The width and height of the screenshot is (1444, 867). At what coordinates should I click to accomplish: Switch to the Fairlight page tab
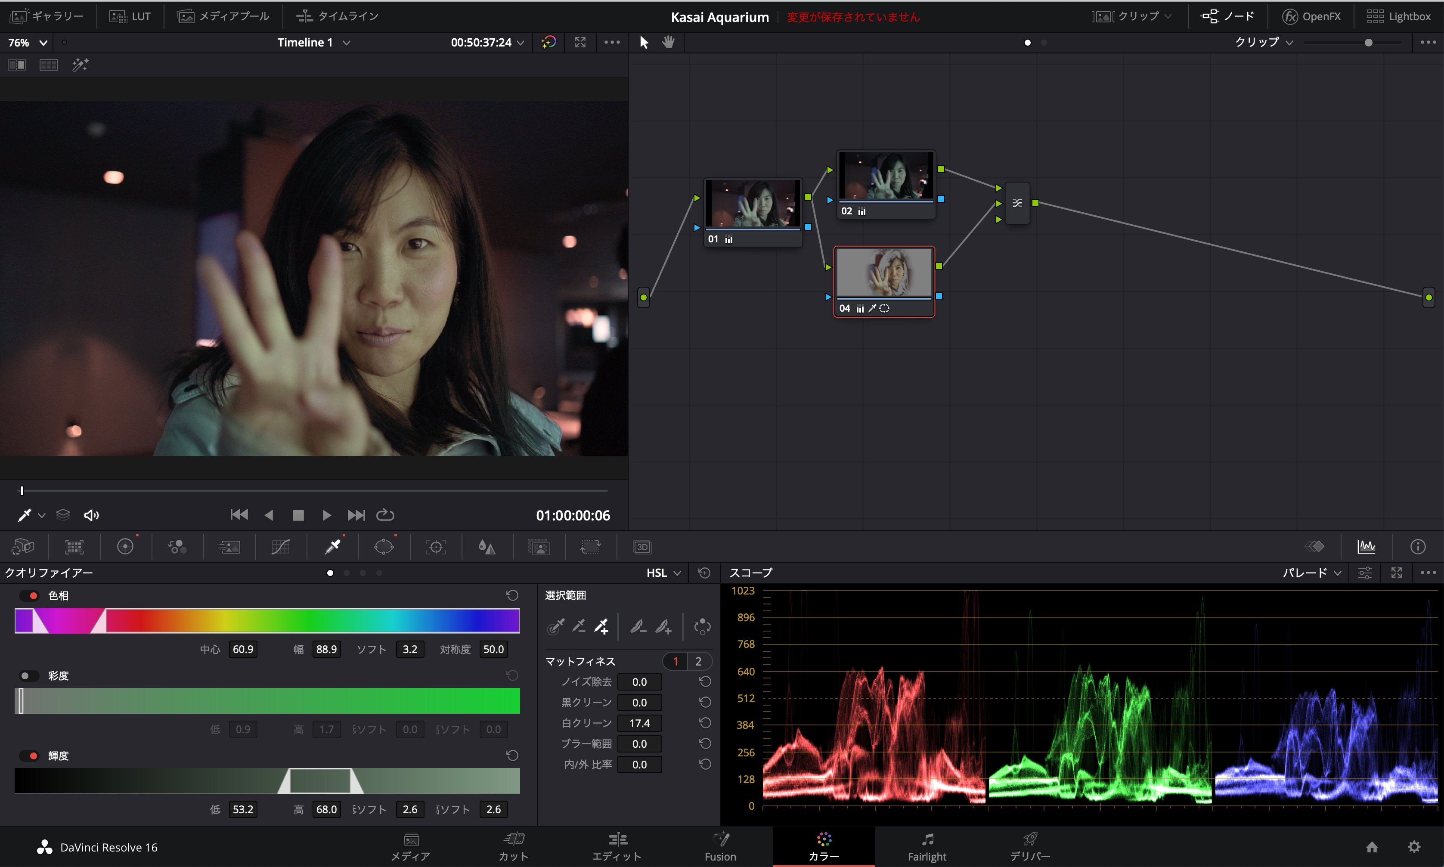pos(927,846)
